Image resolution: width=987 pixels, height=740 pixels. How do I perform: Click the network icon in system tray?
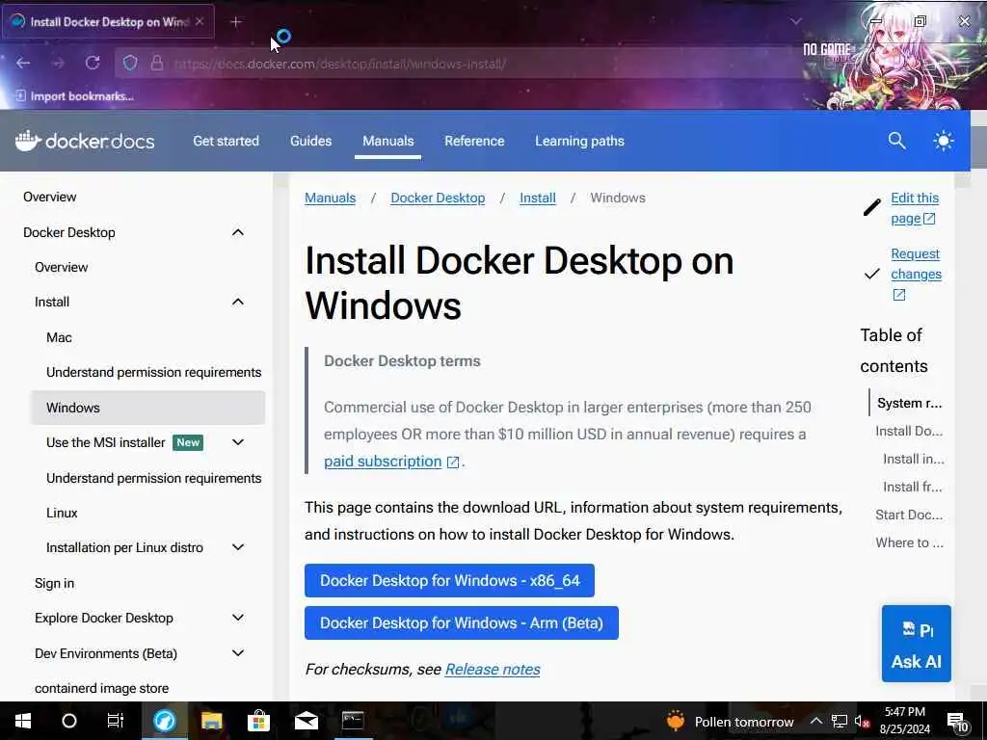[840, 721]
